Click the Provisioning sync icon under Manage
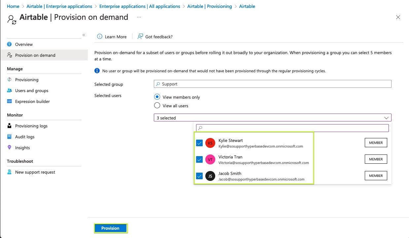The height and width of the screenshot is (238, 409). [9, 80]
